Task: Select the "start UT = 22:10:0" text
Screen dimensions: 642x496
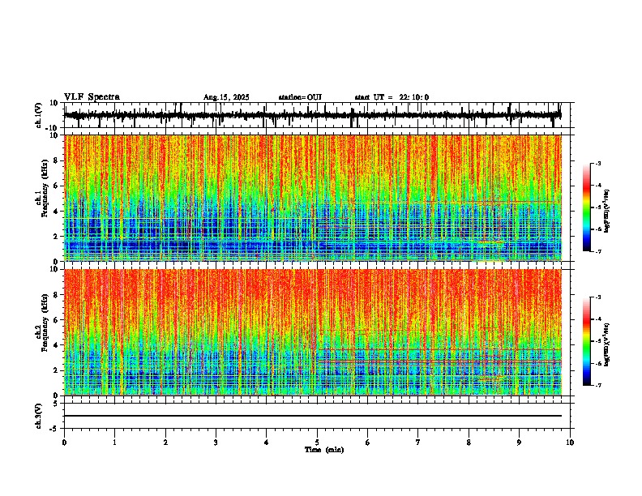Action: click(392, 97)
